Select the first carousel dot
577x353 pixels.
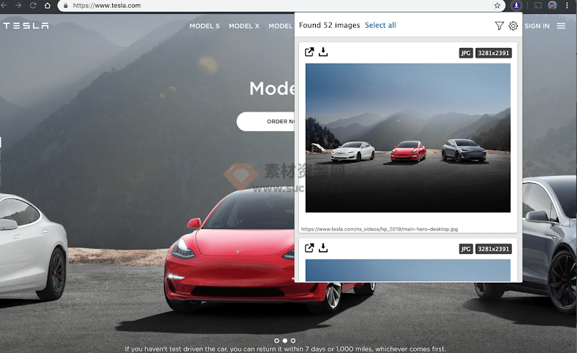(x=276, y=341)
